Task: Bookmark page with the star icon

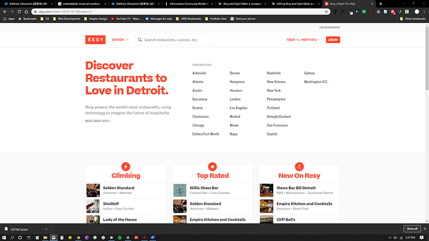Action: point(327,11)
